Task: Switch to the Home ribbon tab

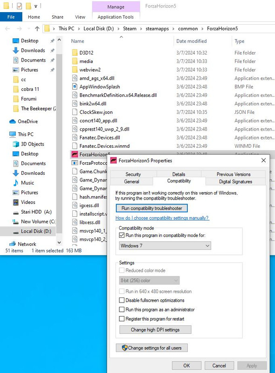Action: (34, 17)
